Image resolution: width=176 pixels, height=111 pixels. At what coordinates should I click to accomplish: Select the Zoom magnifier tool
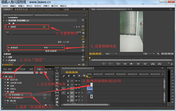coord(57,105)
